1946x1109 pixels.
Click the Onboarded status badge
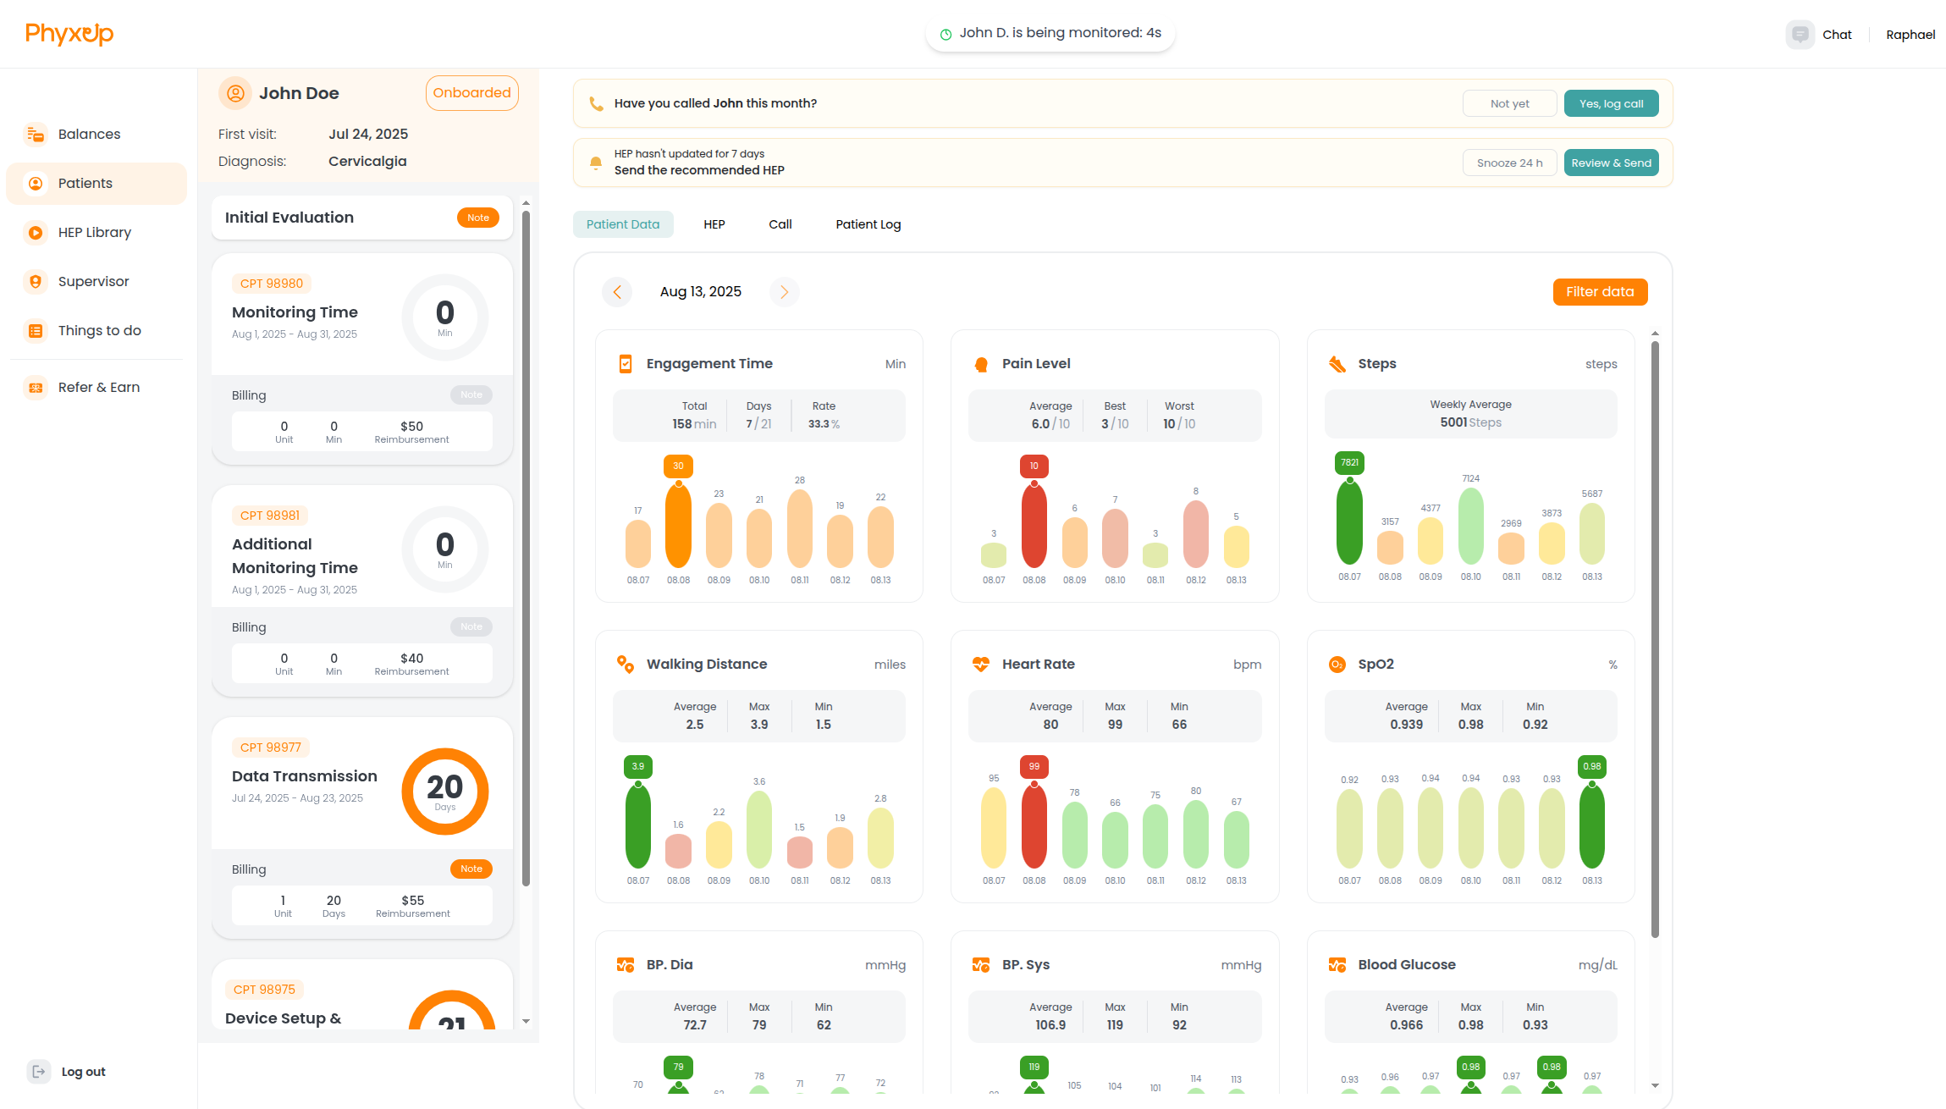click(x=472, y=93)
